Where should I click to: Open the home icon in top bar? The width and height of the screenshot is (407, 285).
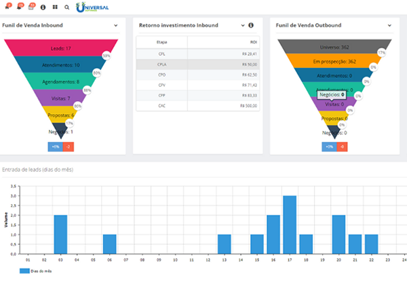pyautogui.click(x=7, y=7)
